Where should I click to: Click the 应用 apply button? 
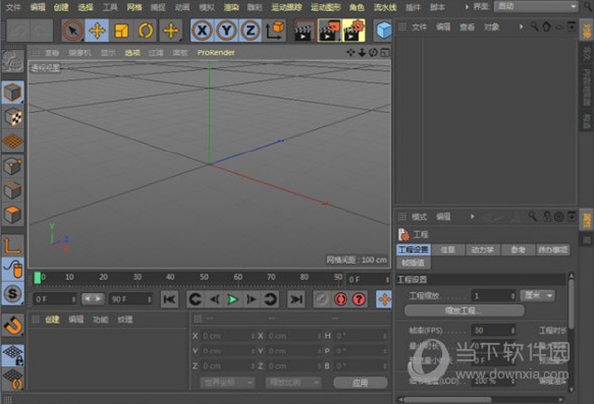coord(360,383)
